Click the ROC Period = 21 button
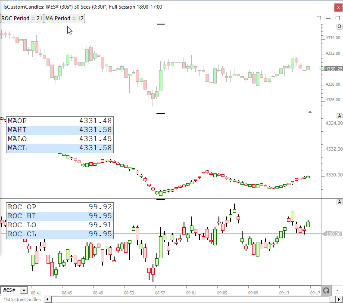343x303 pixels. (22, 19)
